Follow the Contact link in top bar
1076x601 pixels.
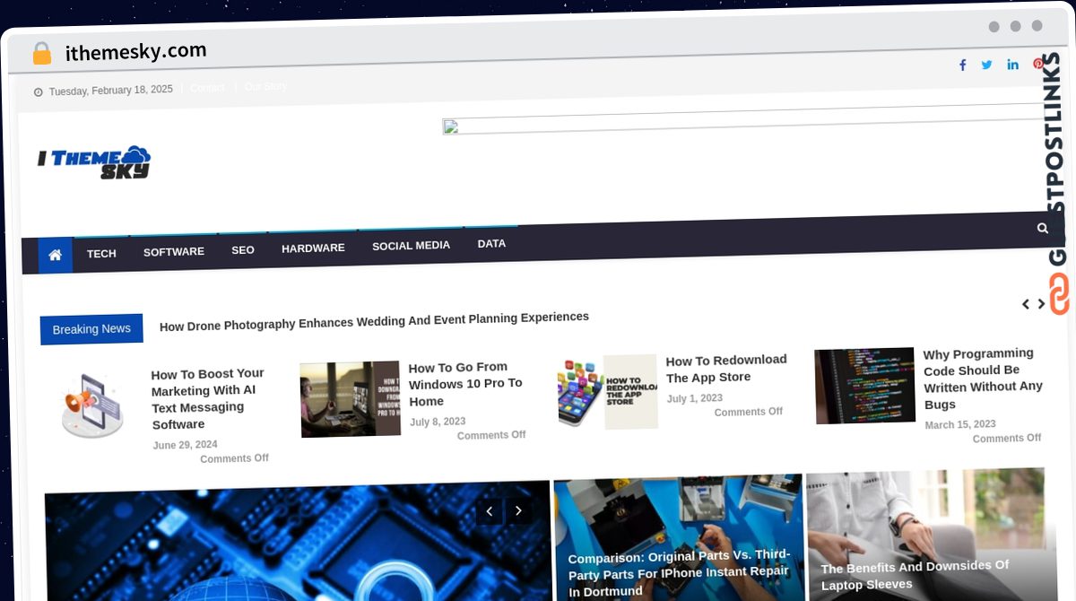pos(207,88)
